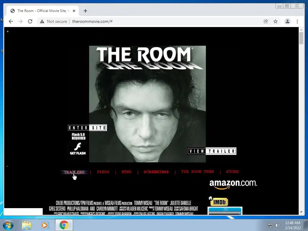The image size is (308, 231).
Task: Click the scrollbar down arrow
Action: click(301, 212)
